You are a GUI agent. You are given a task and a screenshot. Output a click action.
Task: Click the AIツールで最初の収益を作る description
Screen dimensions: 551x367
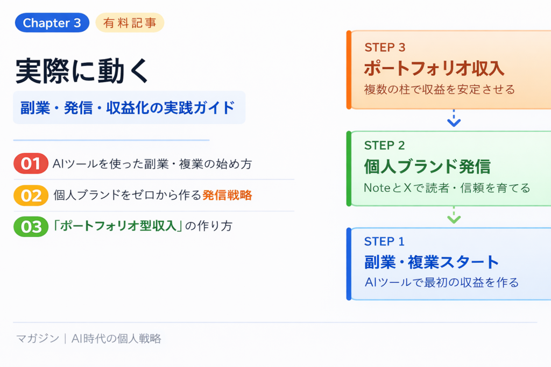pyautogui.click(x=441, y=282)
